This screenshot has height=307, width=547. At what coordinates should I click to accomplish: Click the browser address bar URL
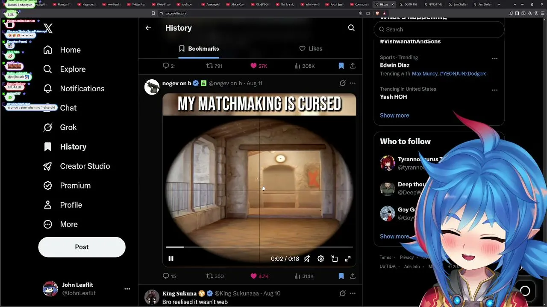(x=176, y=13)
